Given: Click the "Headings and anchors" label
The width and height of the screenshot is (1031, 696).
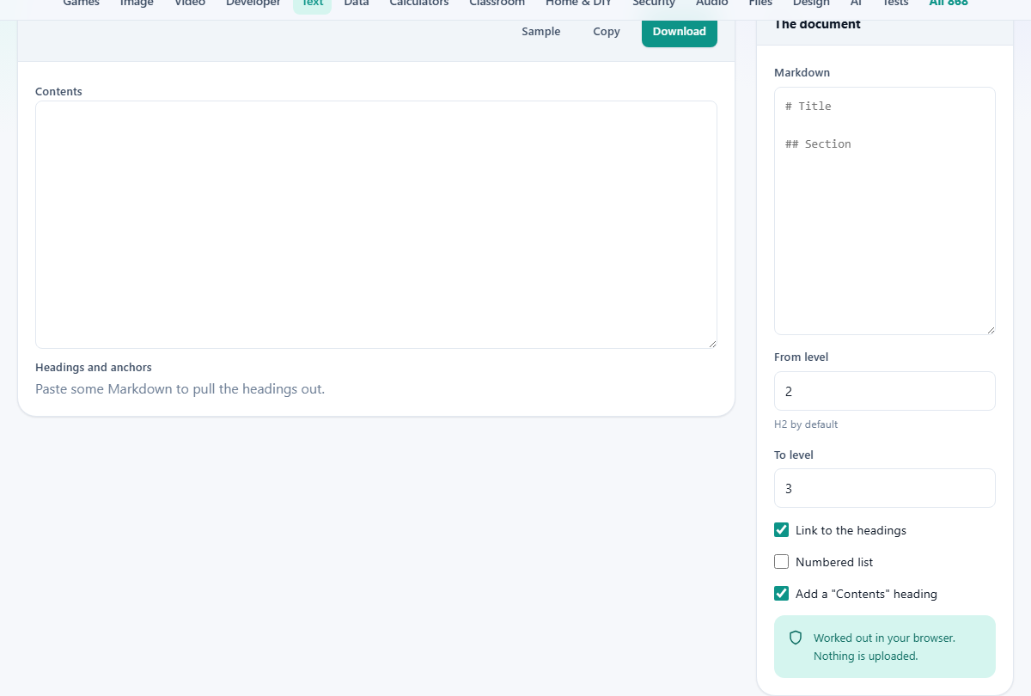Looking at the screenshot, I should tap(94, 367).
